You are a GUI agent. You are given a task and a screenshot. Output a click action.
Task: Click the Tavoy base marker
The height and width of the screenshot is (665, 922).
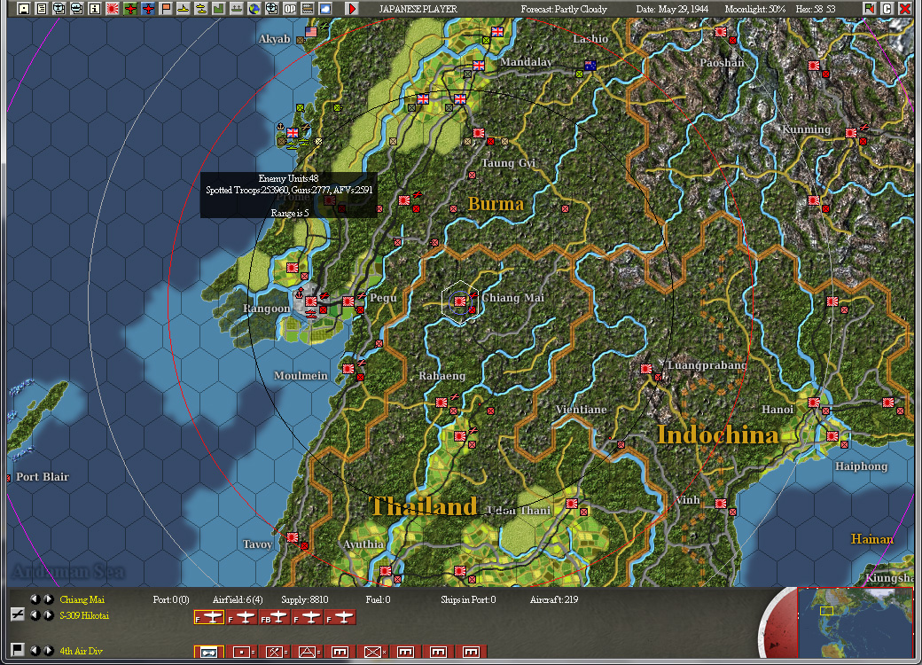coord(293,537)
